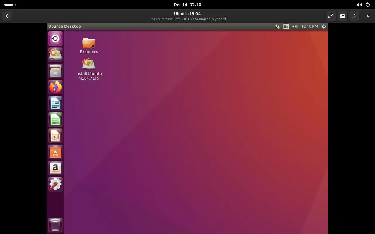Click the Ubuntu Desktop panel title
Screen dimensions: 375x234
(64, 26)
